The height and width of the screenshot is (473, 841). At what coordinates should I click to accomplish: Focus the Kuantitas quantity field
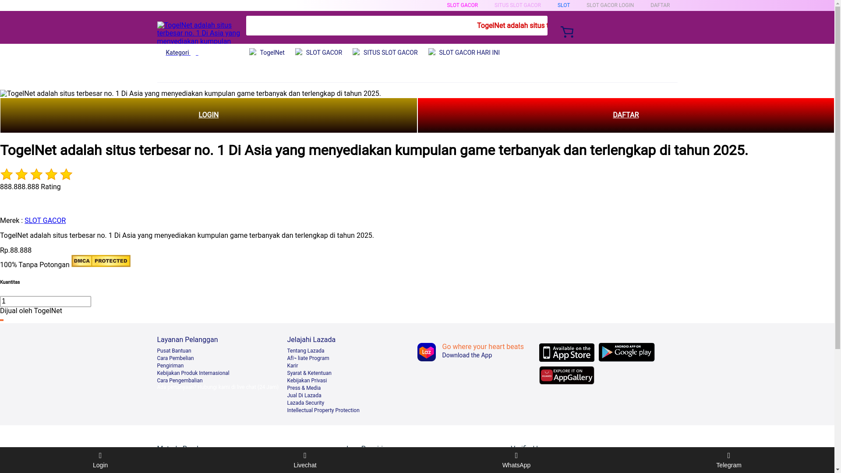(46, 301)
